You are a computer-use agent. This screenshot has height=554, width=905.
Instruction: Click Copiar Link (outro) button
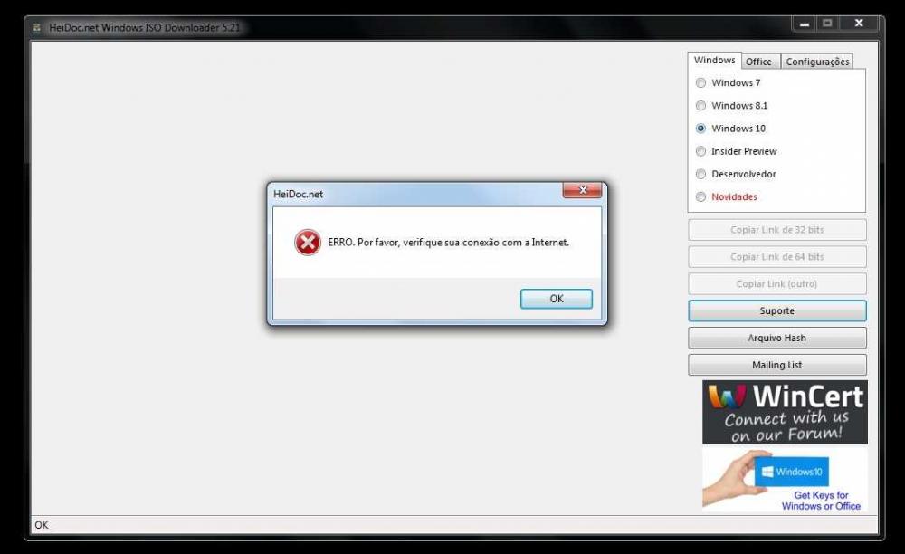[x=776, y=284]
